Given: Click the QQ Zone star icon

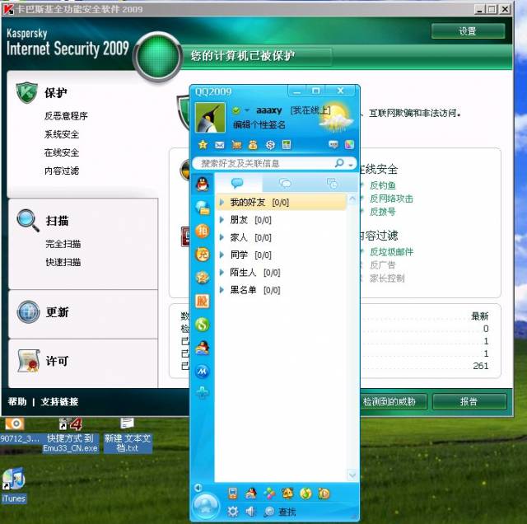Looking at the screenshot, I should click(203, 145).
